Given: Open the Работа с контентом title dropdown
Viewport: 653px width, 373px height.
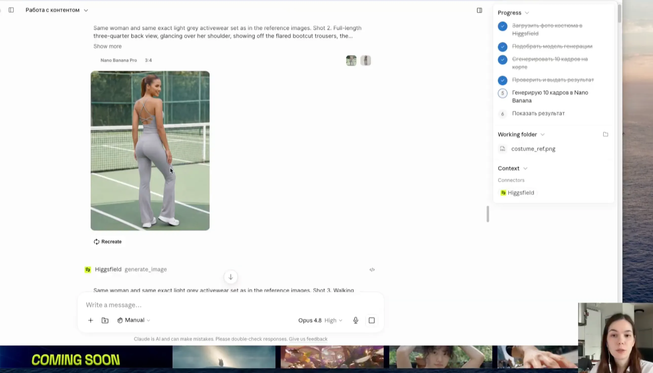Looking at the screenshot, I should (x=57, y=10).
